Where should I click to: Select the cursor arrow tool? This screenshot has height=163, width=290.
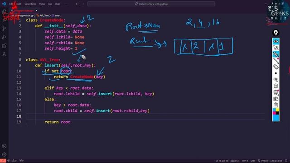pos(276,48)
